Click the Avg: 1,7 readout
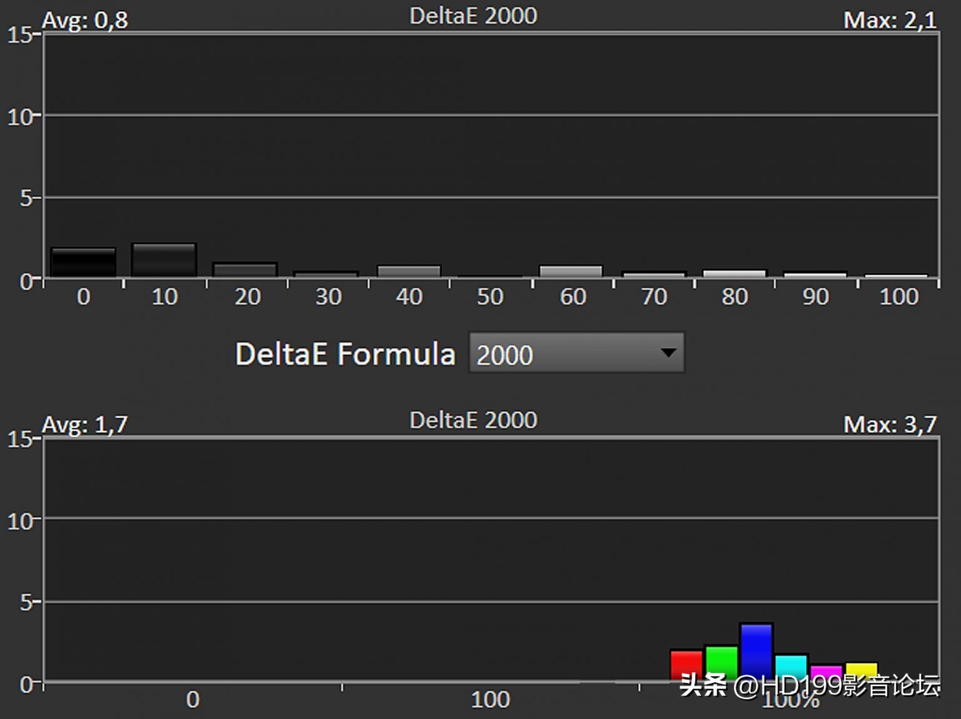Image resolution: width=961 pixels, height=719 pixels. (x=84, y=425)
